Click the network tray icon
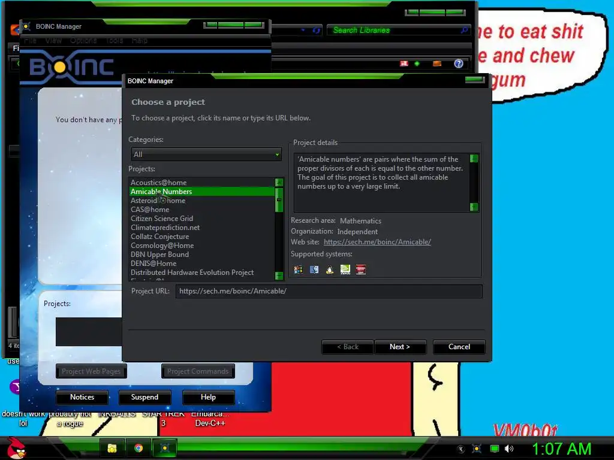Screen dimensions: 614x460 click(495, 449)
